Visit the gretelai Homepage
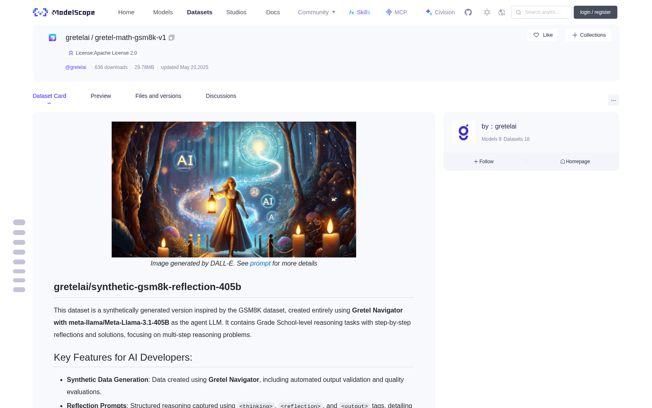 (x=575, y=162)
